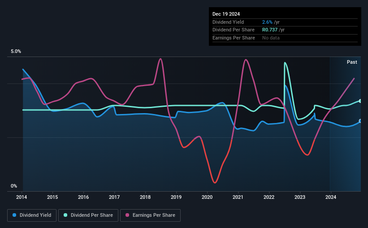Select the 2022 x-axis label
368x228 pixels.
tap(269, 197)
